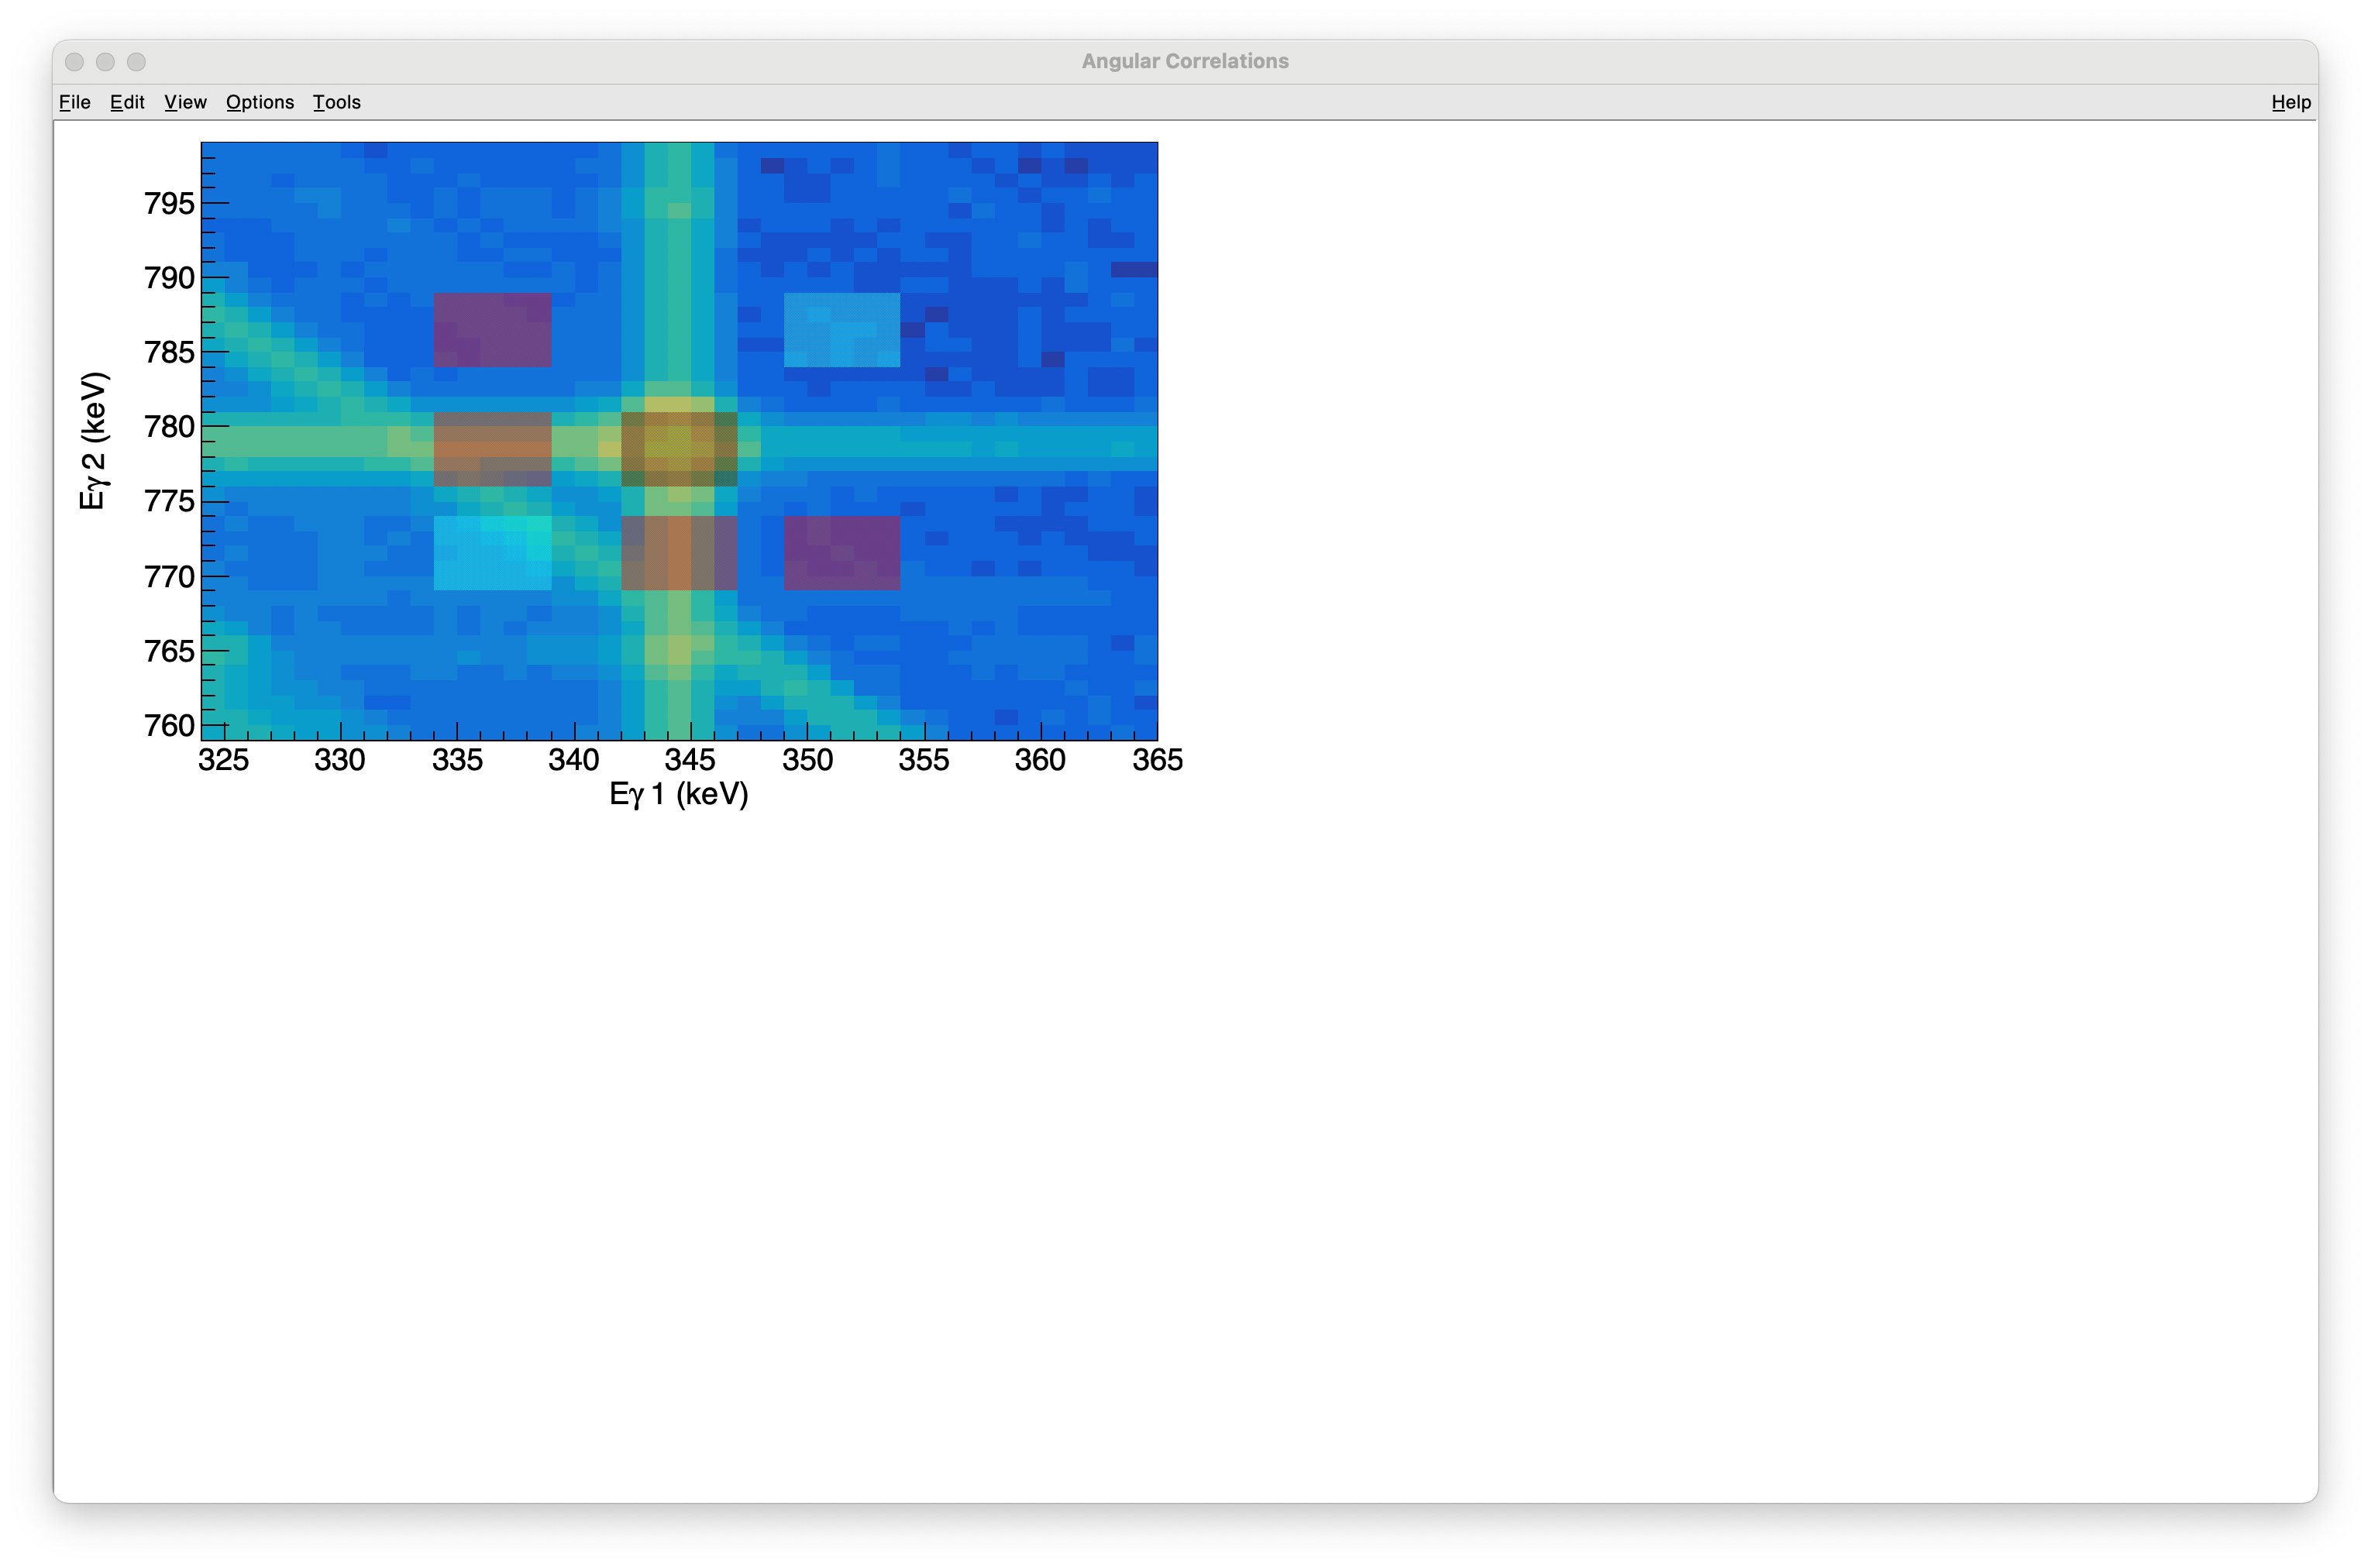
Task: Open the Tools menu
Action: point(336,102)
